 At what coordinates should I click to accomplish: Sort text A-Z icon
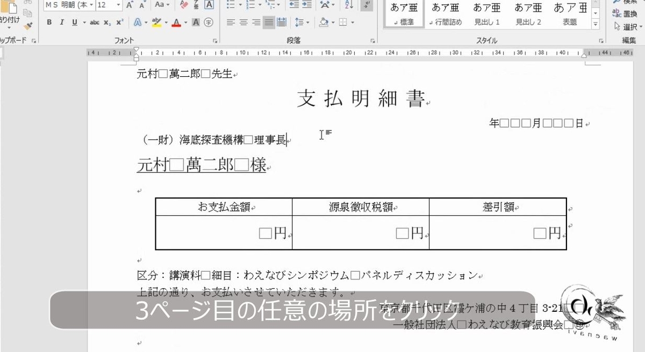[348, 5]
